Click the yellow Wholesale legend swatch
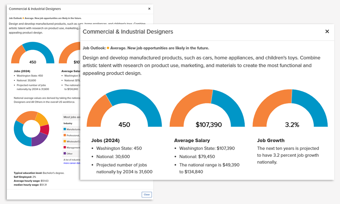340x204 pixels. coord(65,141)
